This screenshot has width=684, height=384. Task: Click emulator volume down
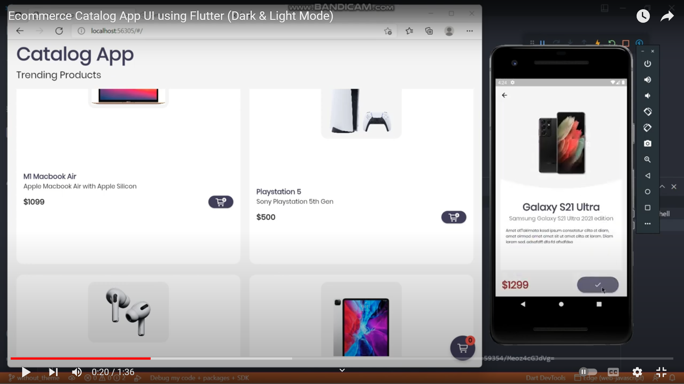pyautogui.click(x=648, y=96)
